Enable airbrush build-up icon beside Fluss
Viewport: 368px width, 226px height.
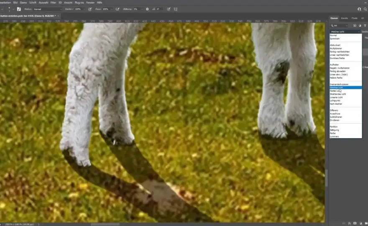pyautogui.click(x=118, y=9)
